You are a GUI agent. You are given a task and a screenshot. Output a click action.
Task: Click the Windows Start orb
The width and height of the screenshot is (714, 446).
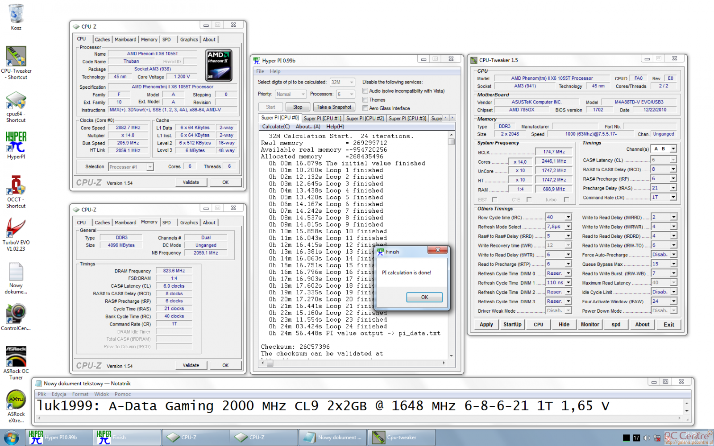coord(11,438)
